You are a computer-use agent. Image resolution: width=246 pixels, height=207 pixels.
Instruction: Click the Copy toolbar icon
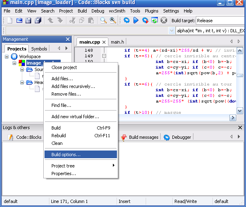pos(82,20)
